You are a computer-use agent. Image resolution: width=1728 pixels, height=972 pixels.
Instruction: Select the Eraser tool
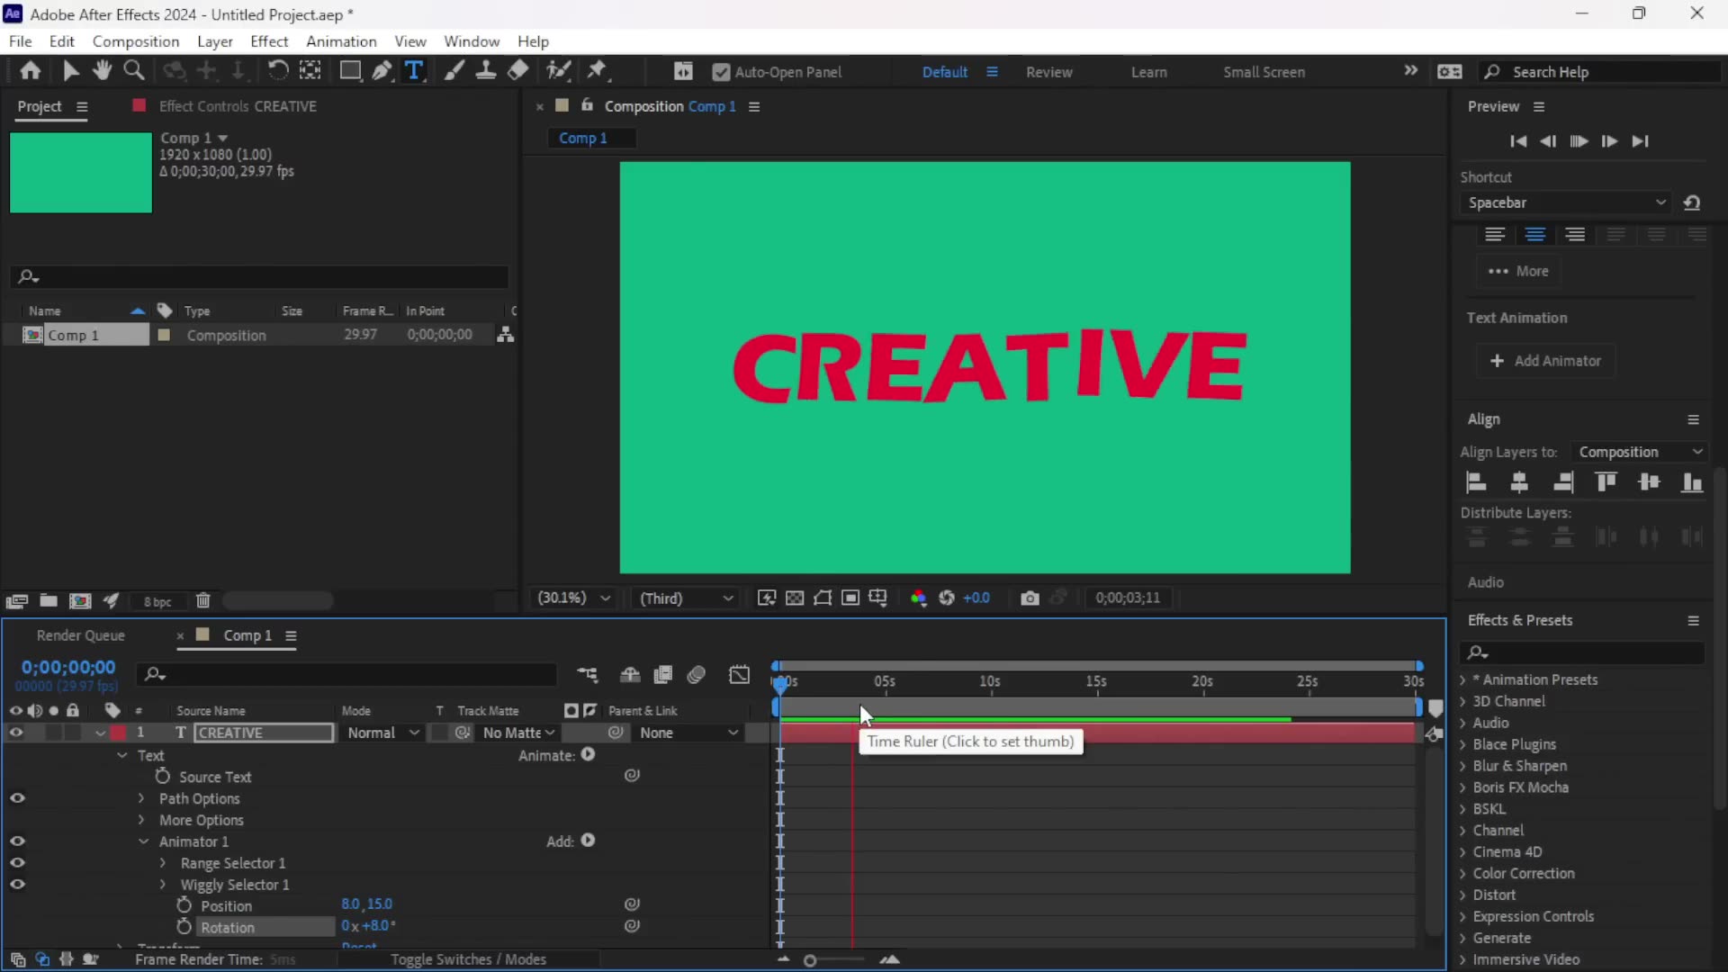point(517,71)
